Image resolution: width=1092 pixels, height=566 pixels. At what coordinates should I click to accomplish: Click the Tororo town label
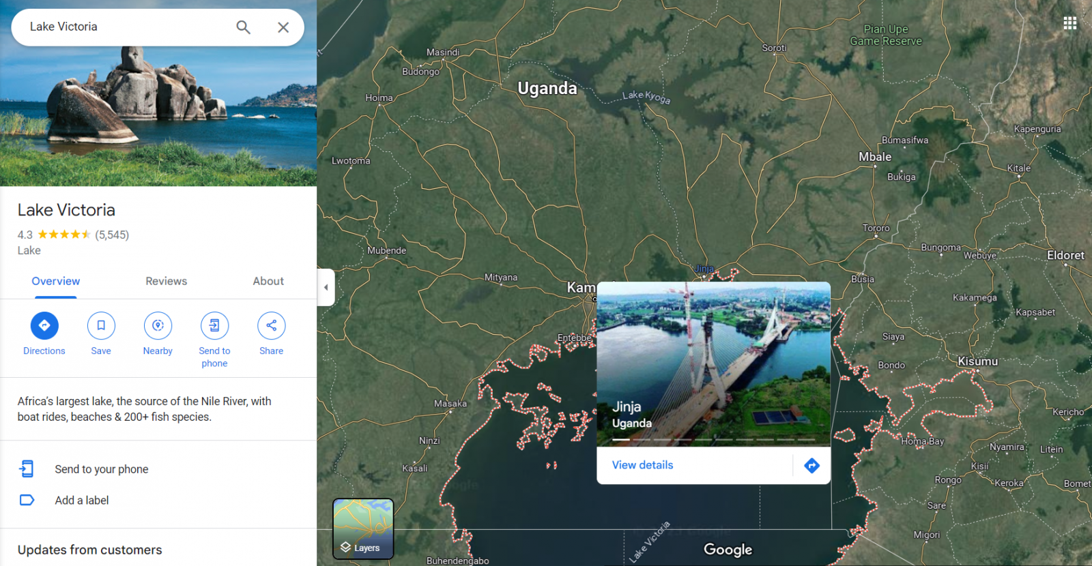point(876,228)
